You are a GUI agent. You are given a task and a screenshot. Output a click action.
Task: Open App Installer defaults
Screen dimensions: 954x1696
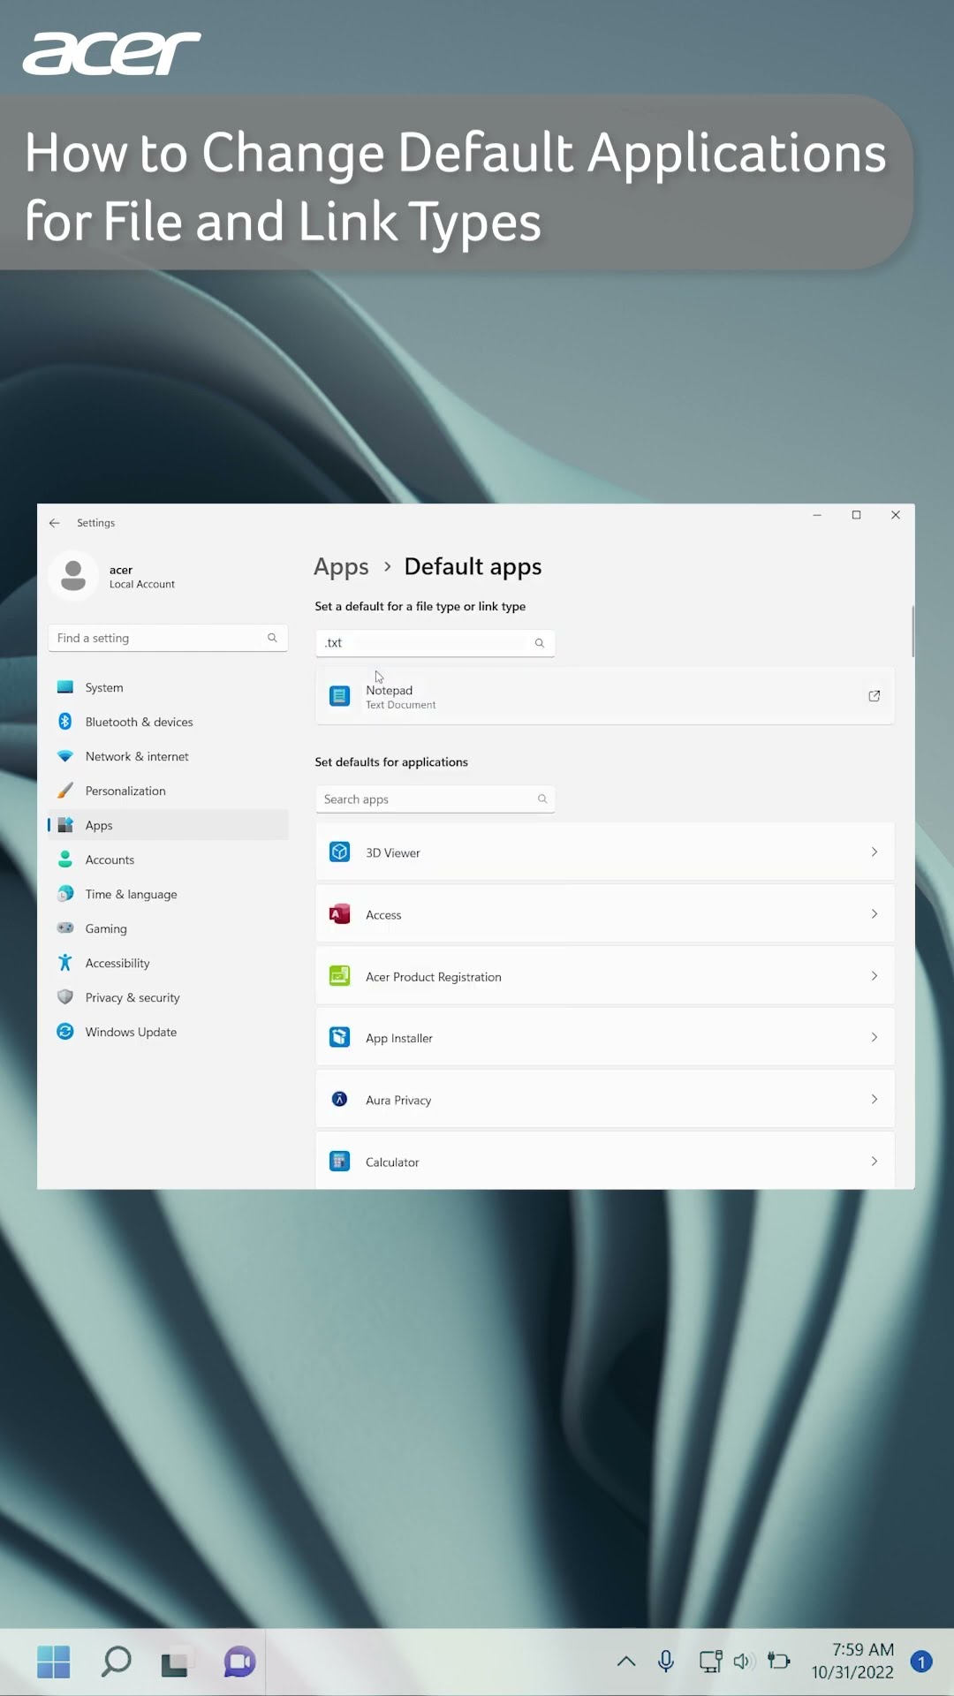tap(605, 1038)
